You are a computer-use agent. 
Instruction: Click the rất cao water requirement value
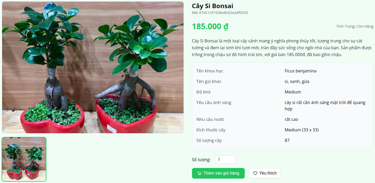click(291, 120)
